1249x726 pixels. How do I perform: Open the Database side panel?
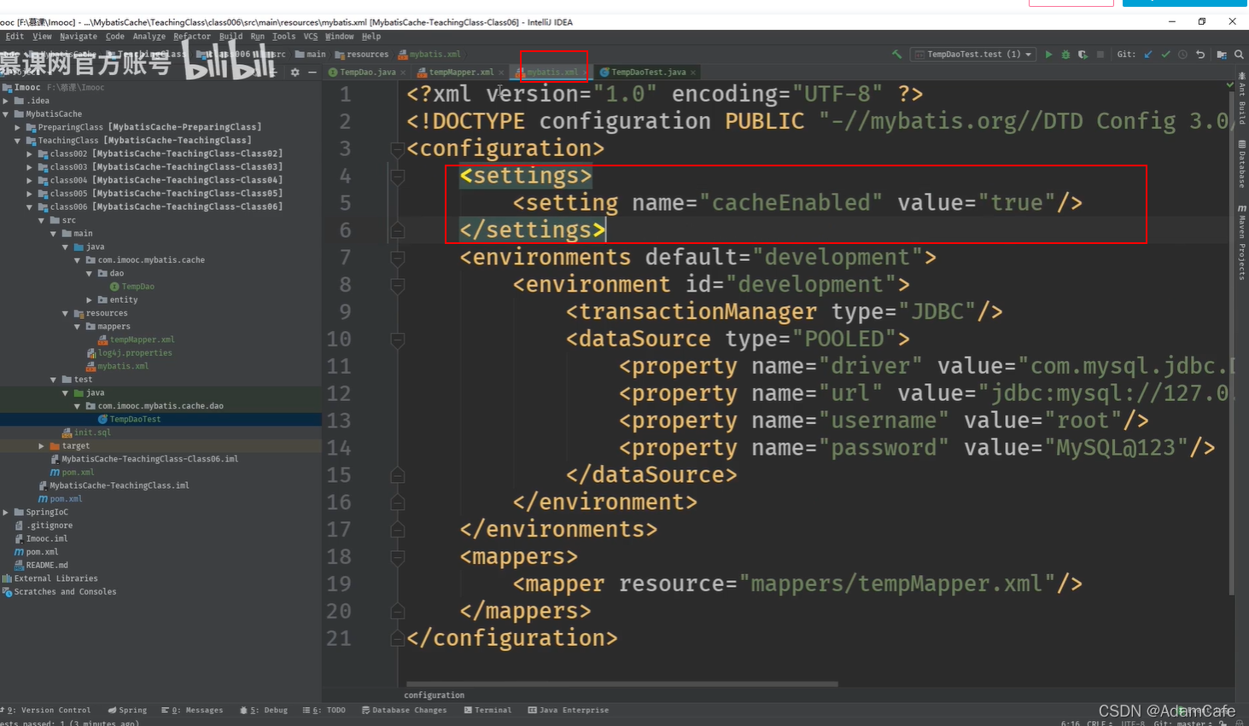point(1241,164)
